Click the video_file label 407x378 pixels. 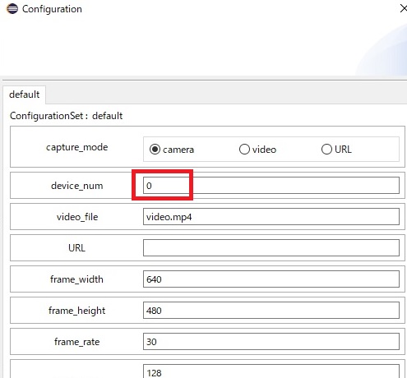[77, 217]
